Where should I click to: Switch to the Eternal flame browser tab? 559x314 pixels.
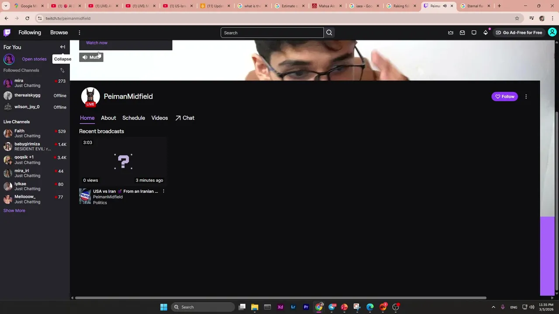click(x=476, y=6)
